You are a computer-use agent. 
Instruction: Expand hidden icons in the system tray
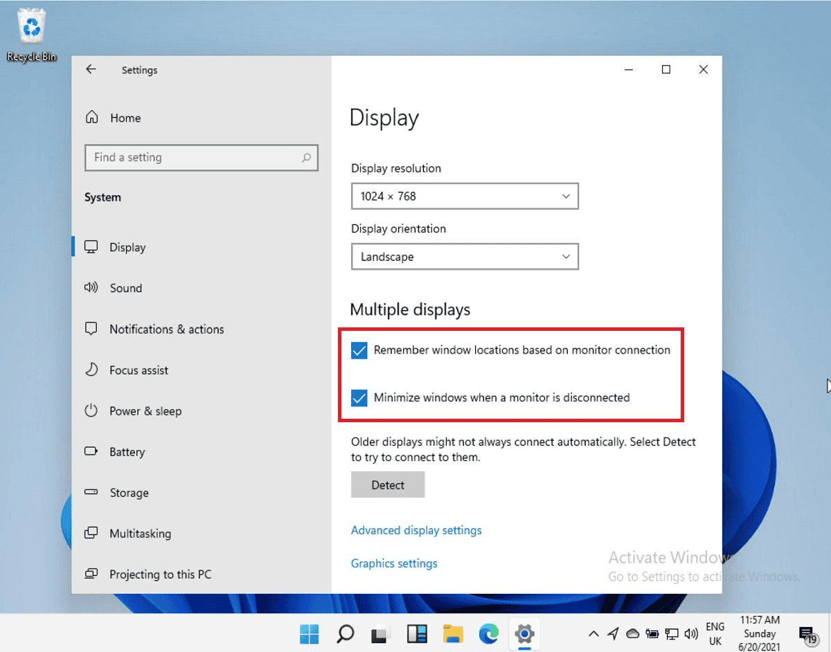pyautogui.click(x=593, y=633)
